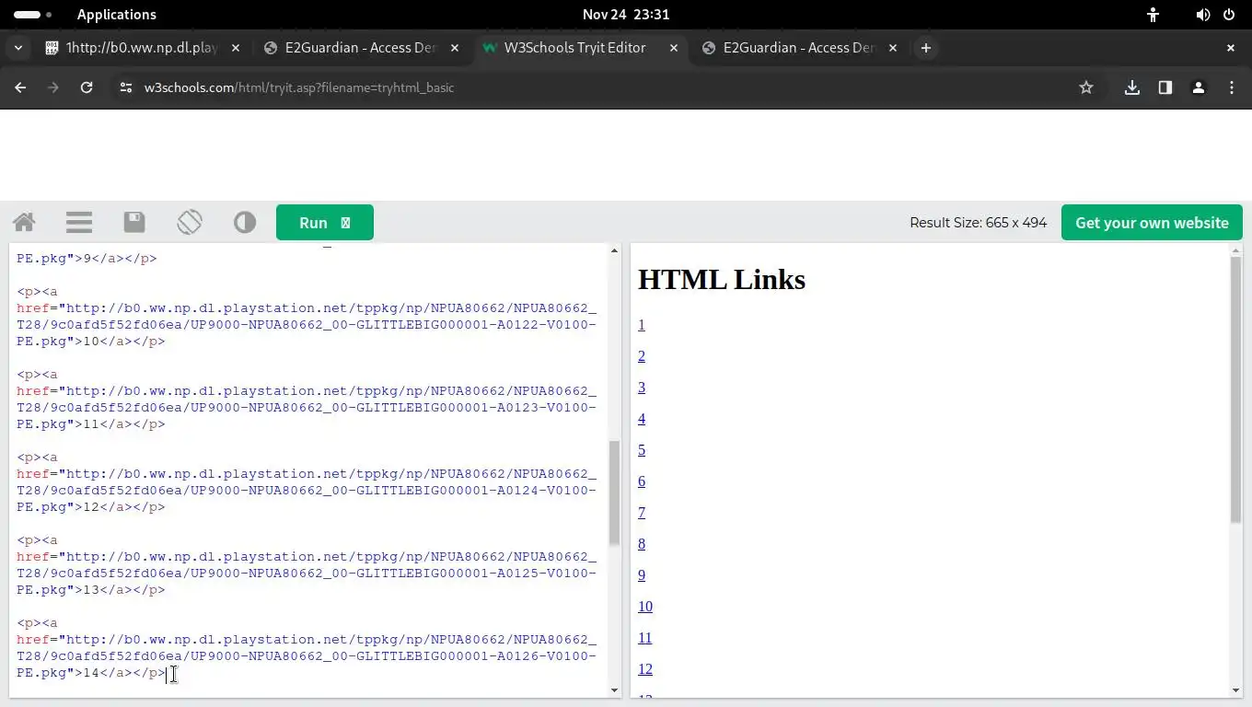Open link 3 in the result
This screenshot has height=707, width=1252.
pyautogui.click(x=642, y=388)
